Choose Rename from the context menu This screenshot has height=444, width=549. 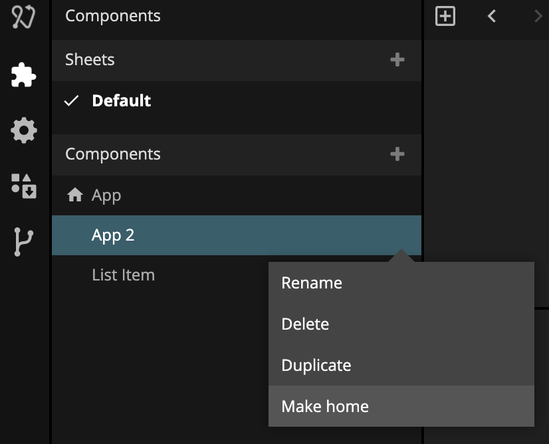click(312, 283)
